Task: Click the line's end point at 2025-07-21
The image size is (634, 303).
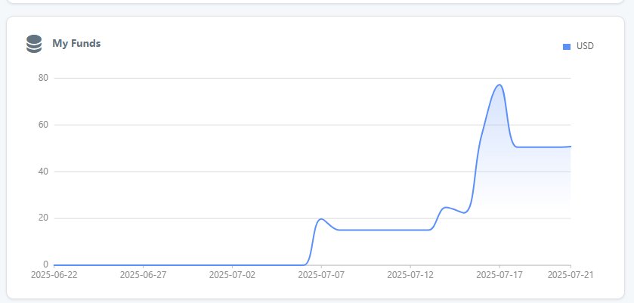Action: (x=571, y=147)
